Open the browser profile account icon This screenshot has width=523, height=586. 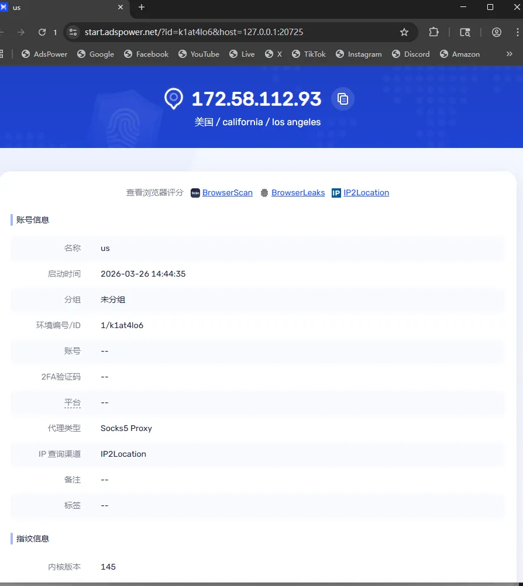pyautogui.click(x=496, y=32)
